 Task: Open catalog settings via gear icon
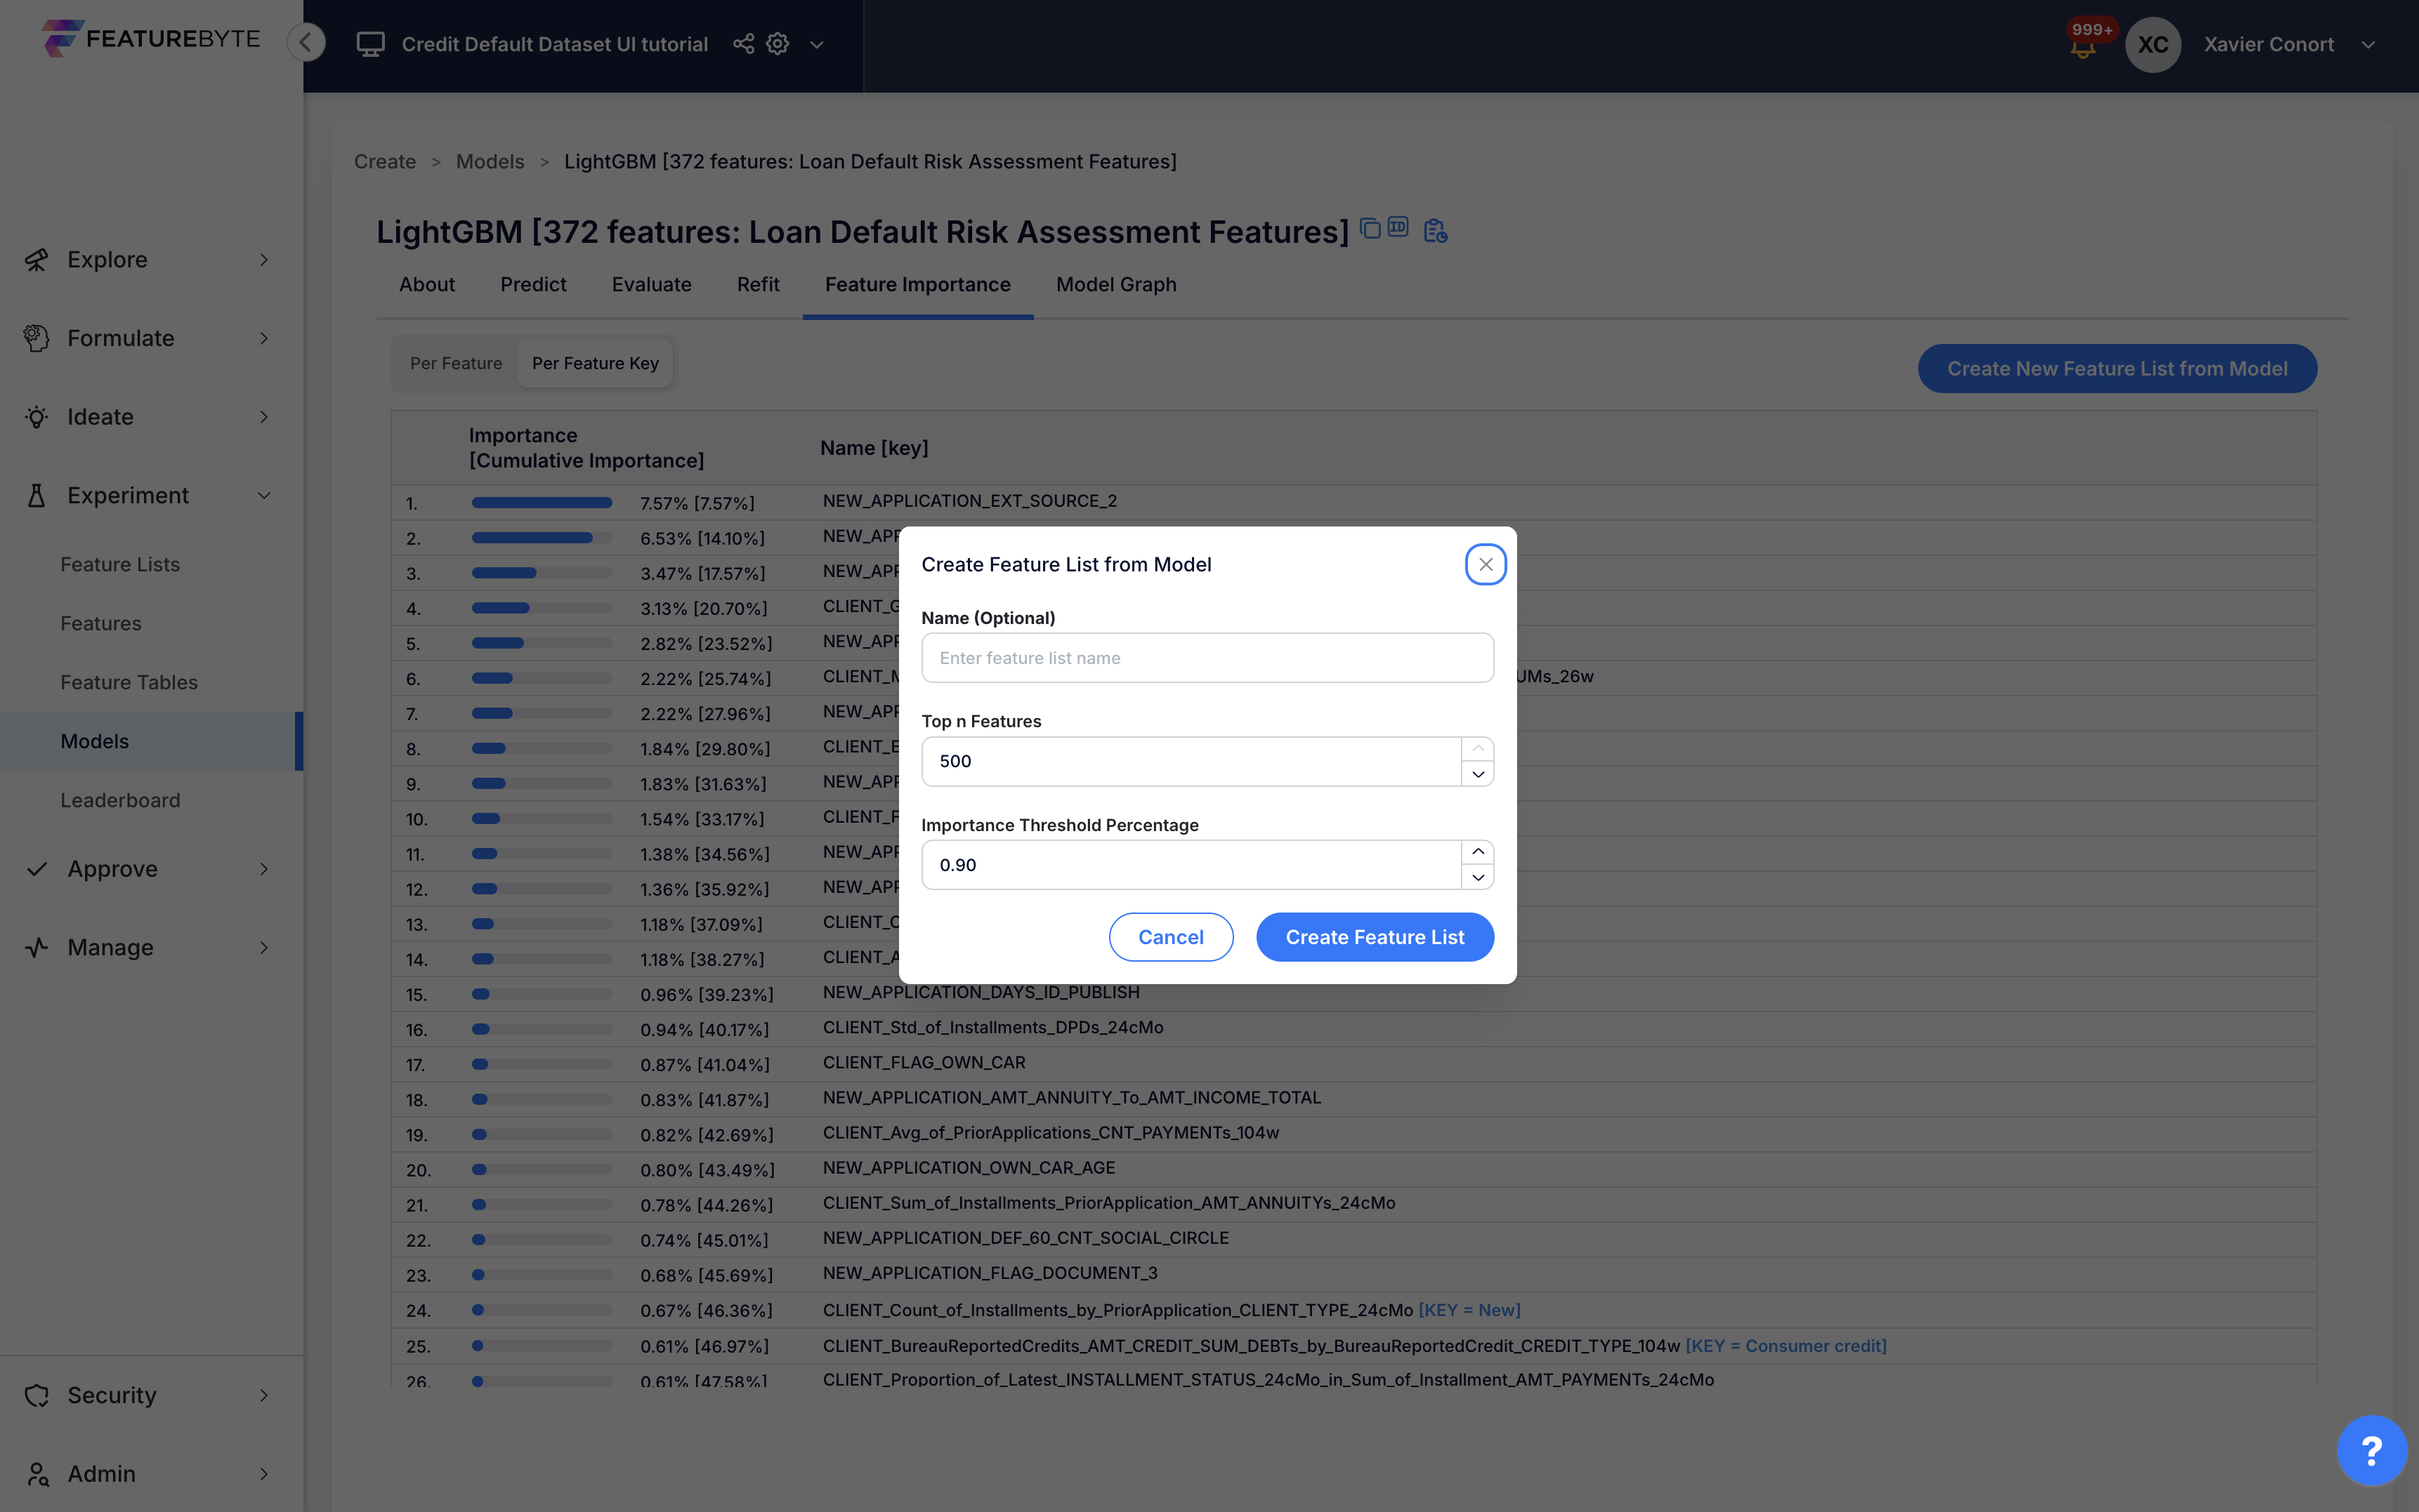[778, 44]
